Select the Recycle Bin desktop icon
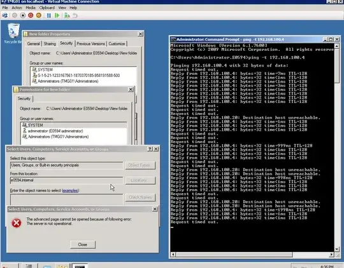Screen dimensions: 344x268 13,34
